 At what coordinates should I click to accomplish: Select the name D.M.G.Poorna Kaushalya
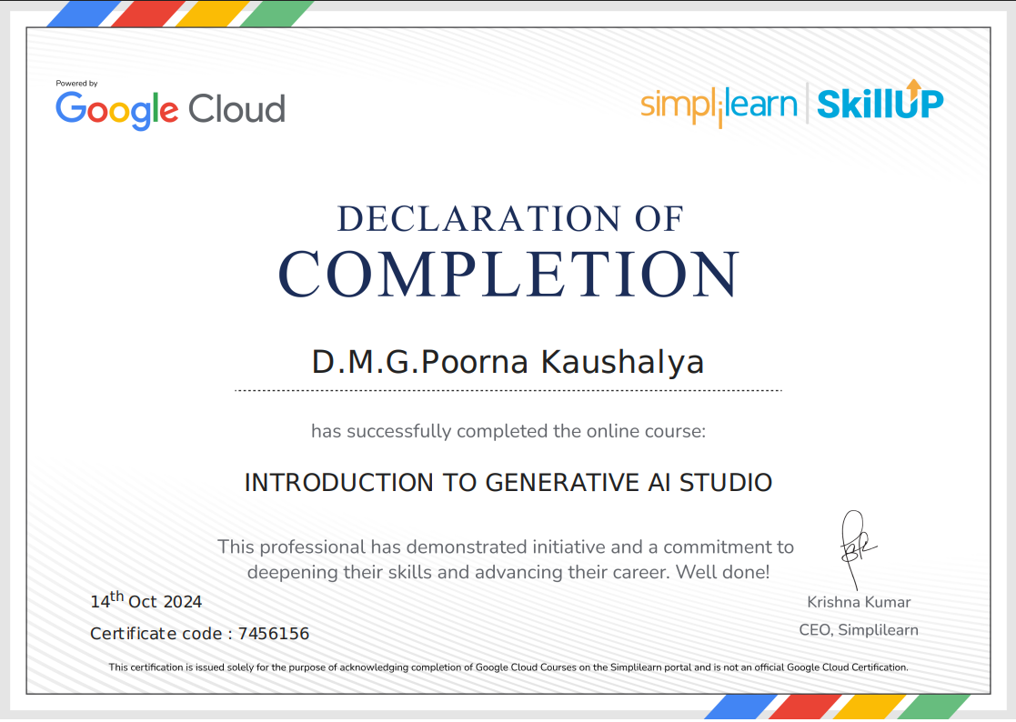(x=508, y=362)
